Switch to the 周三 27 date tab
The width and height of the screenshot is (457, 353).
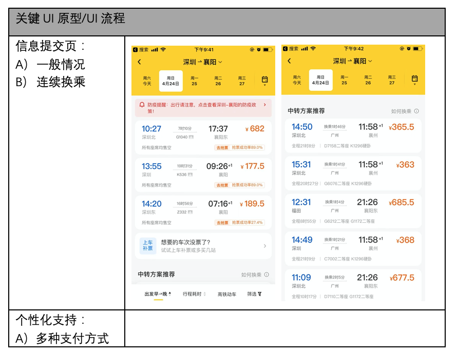point(242,81)
